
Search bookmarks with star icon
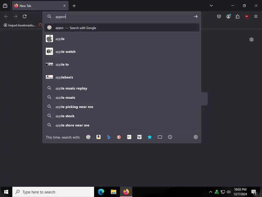pos(149,137)
